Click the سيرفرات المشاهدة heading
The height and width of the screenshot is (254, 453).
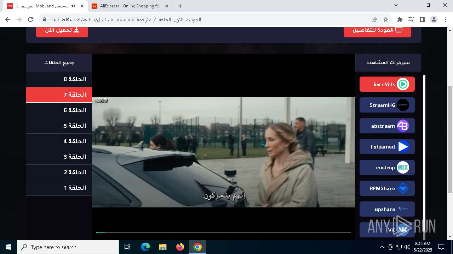[388, 63]
